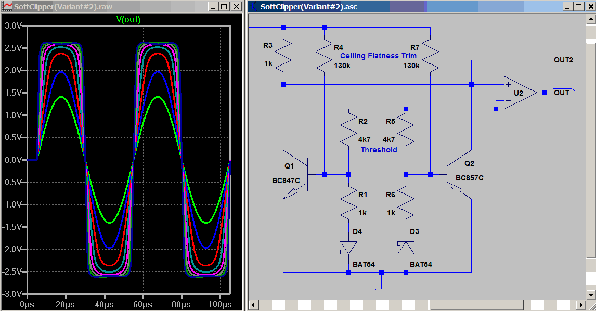Click the 130k value of R4
Screen dimensions: 596x311
[x=342, y=66]
